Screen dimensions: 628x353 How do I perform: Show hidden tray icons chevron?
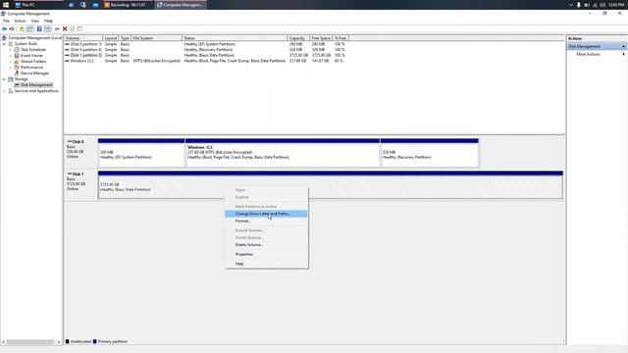571,5
